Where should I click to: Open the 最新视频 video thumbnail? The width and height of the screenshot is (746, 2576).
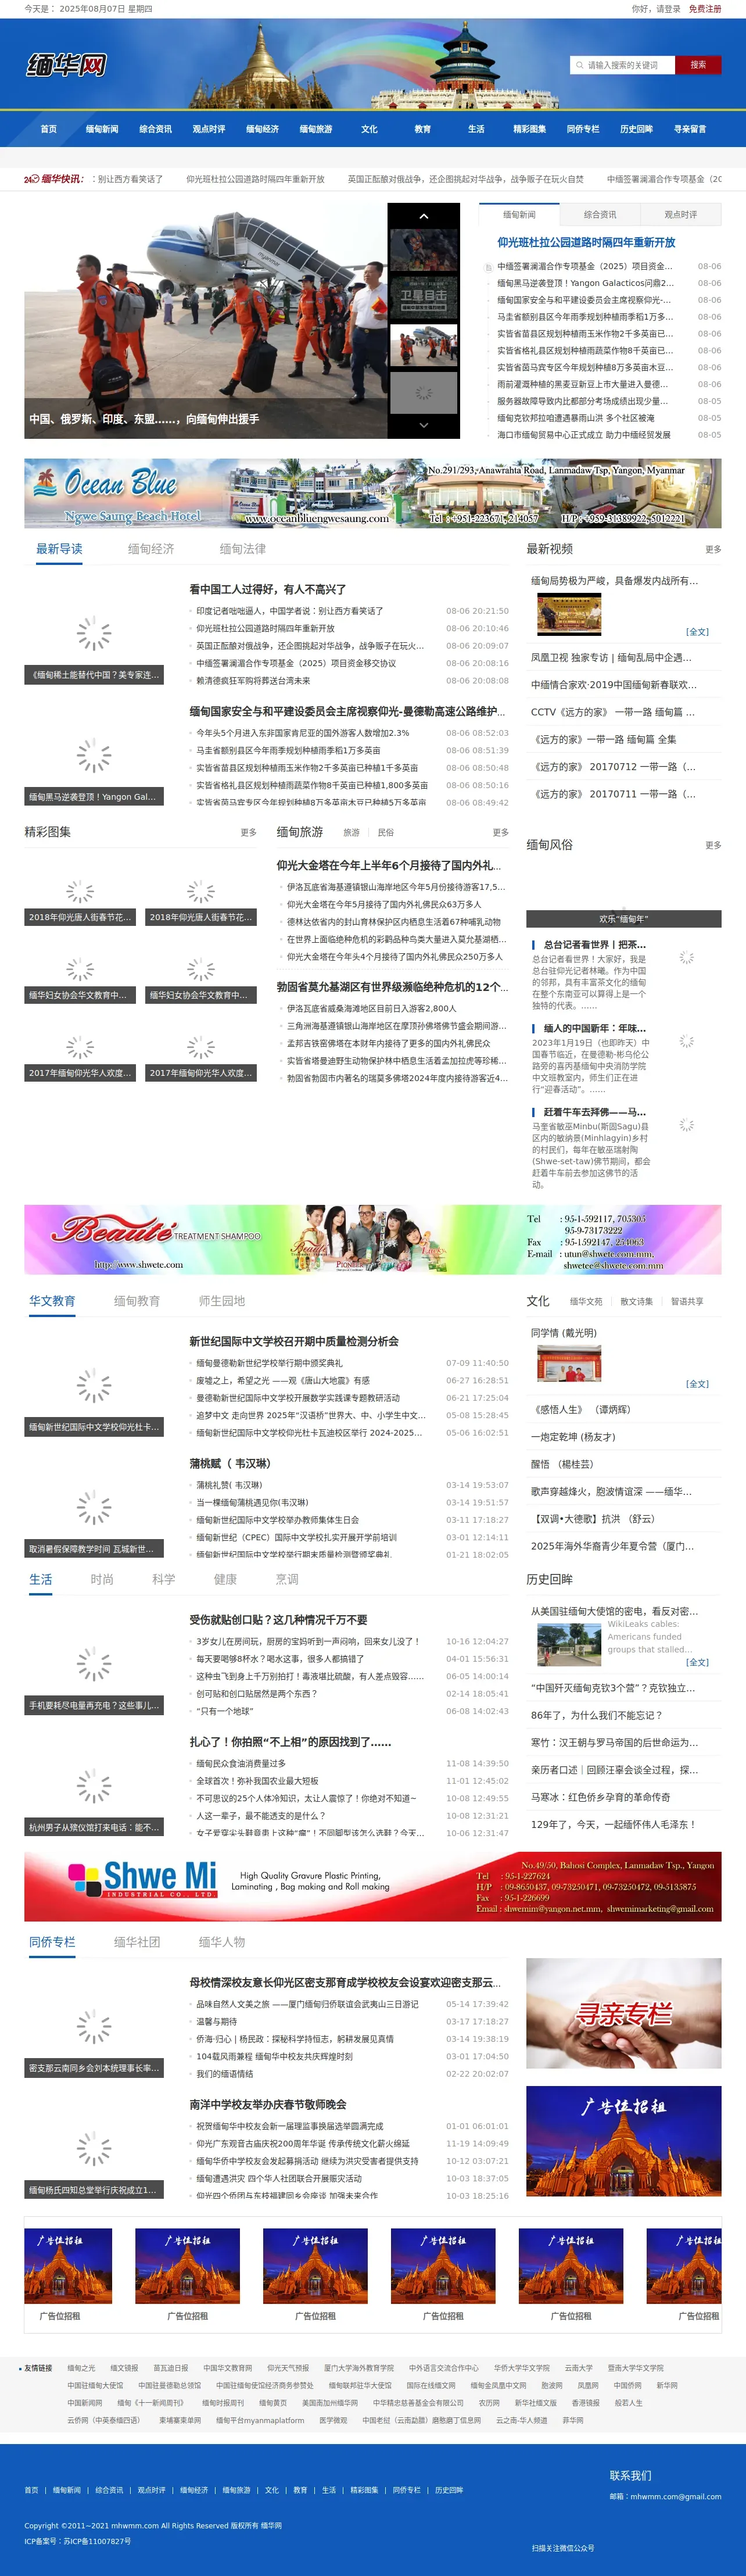point(569,614)
